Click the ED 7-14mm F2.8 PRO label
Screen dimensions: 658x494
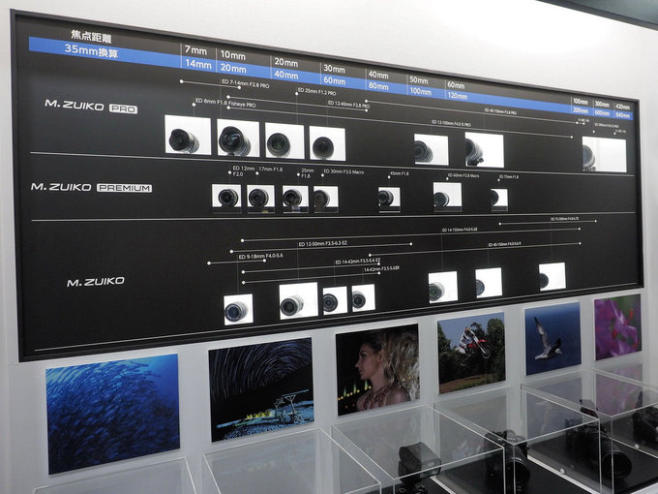point(246,83)
